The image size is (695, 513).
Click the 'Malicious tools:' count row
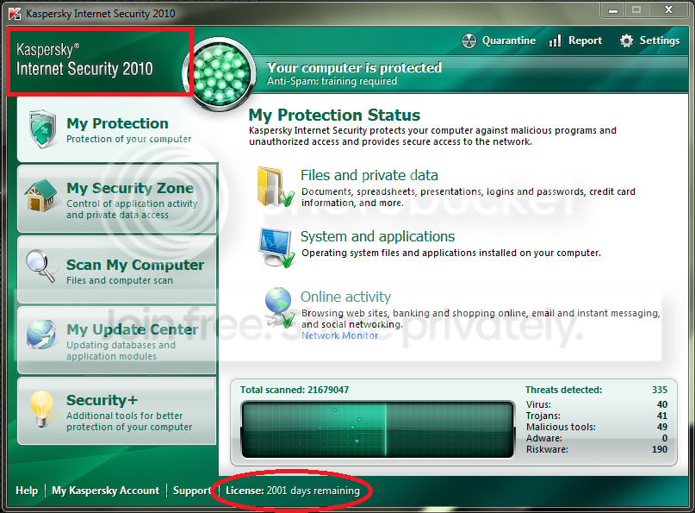pyautogui.click(x=597, y=427)
